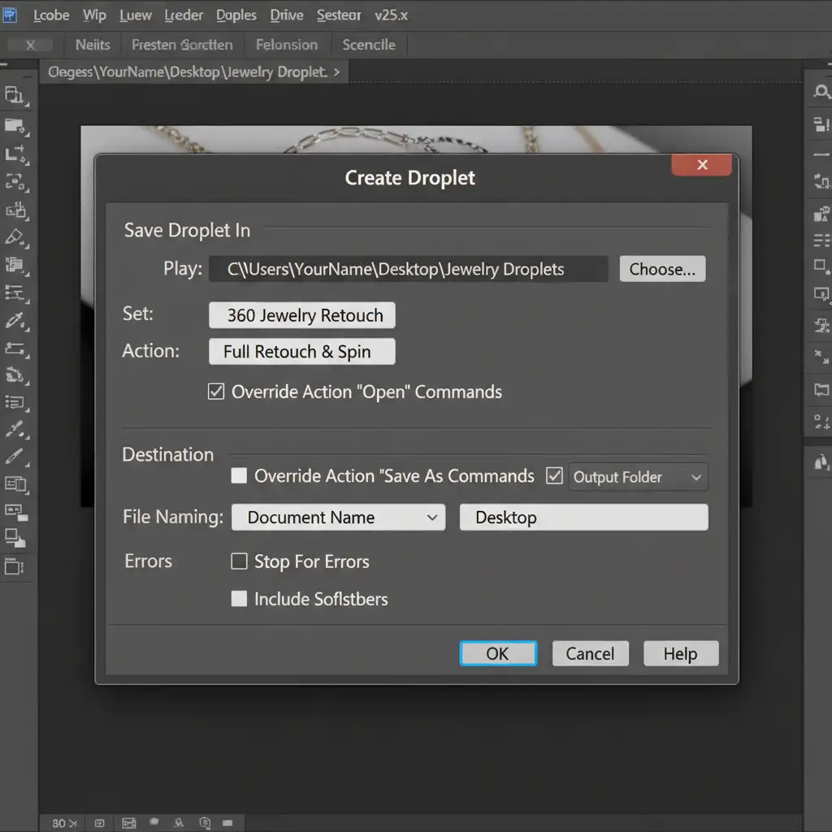
Task: Click the Desktop file naming text field
Action: coord(583,518)
